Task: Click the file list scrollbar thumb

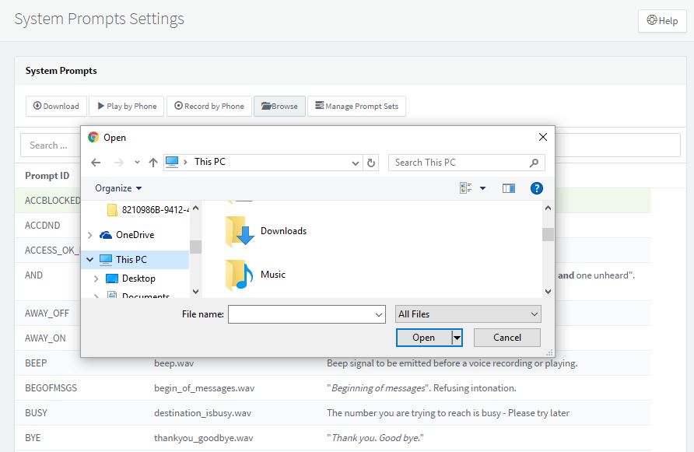Action: click(548, 235)
